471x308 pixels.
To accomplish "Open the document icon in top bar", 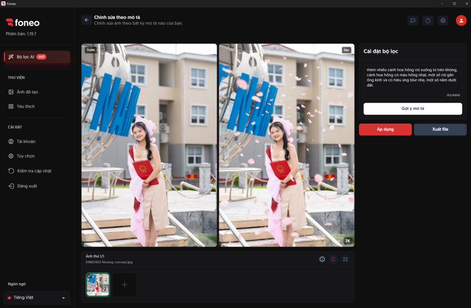I will coord(428,20).
